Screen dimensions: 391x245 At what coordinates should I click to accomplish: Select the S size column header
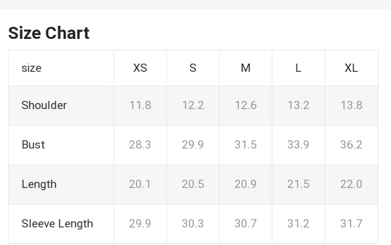coord(193,68)
